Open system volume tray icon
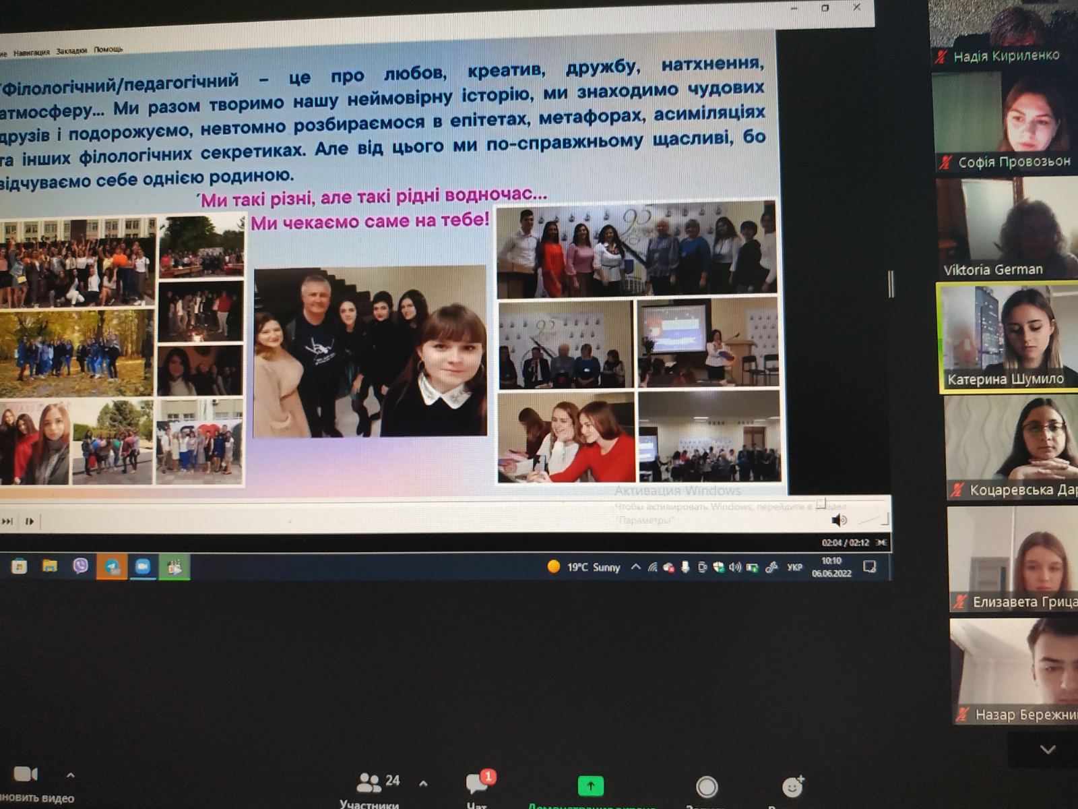The image size is (1078, 809). coord(735,568)
